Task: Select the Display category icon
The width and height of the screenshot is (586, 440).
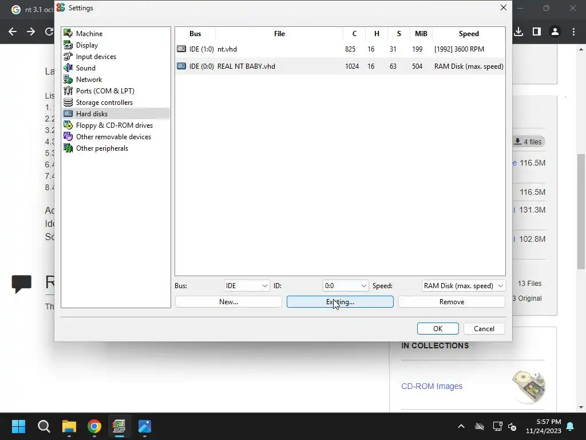Action: (68, 45)
